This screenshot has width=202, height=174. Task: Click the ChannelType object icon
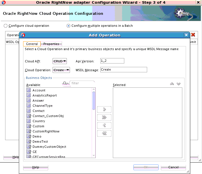(29, 106)
